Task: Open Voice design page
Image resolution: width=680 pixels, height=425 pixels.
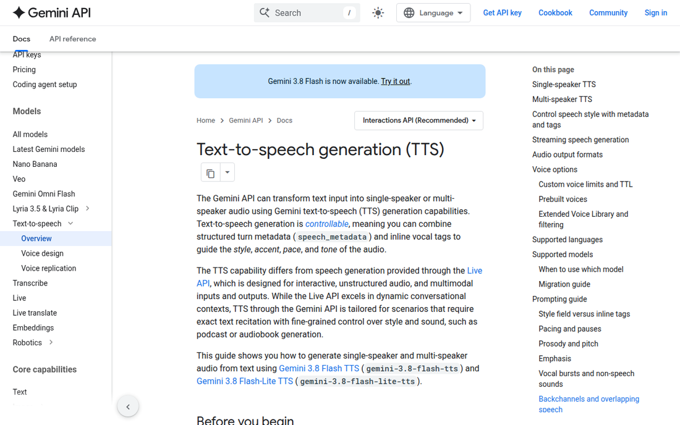Action: point(42,253)
